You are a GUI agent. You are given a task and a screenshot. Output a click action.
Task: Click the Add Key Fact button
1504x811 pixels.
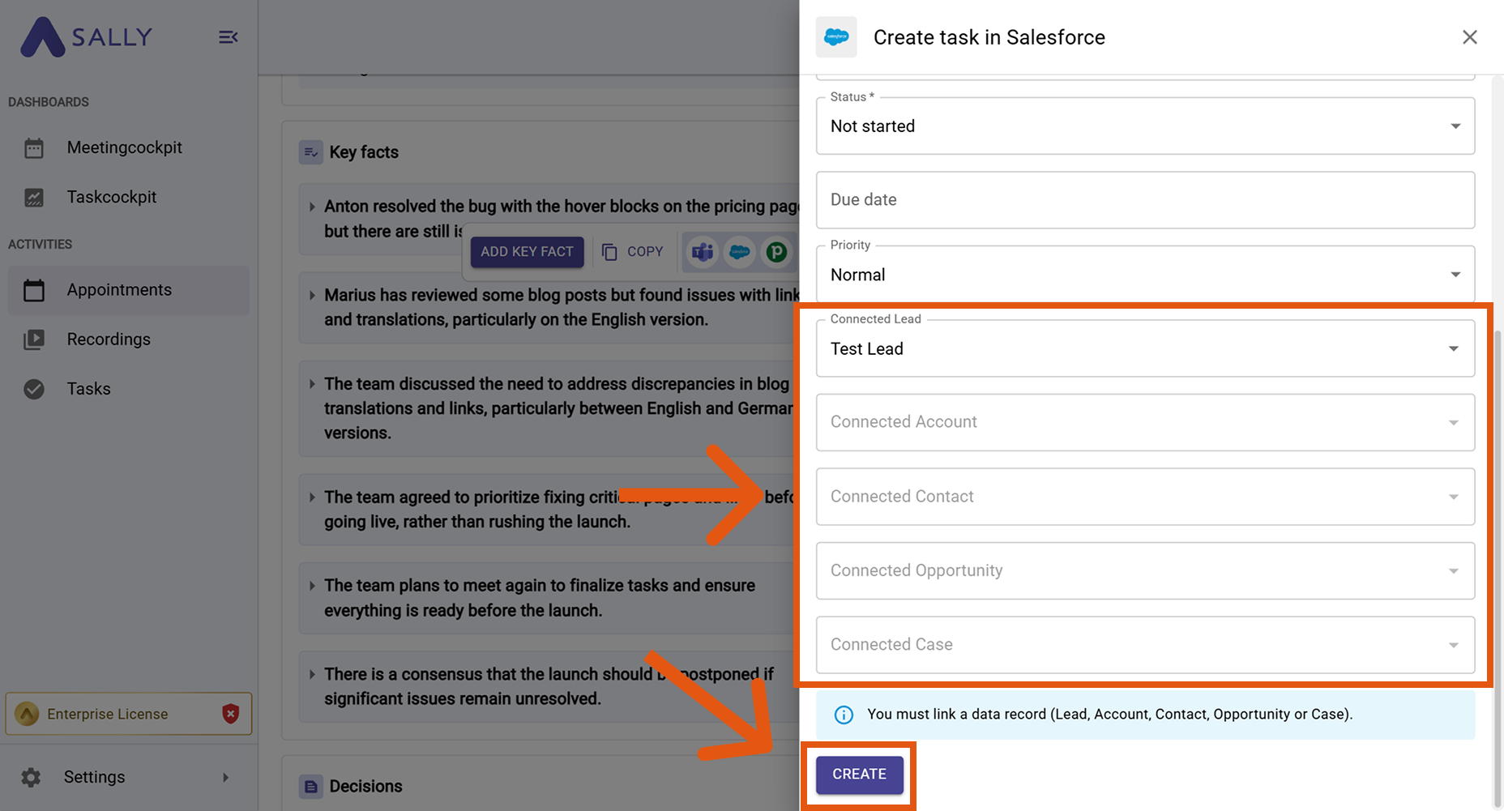point(527,252)
